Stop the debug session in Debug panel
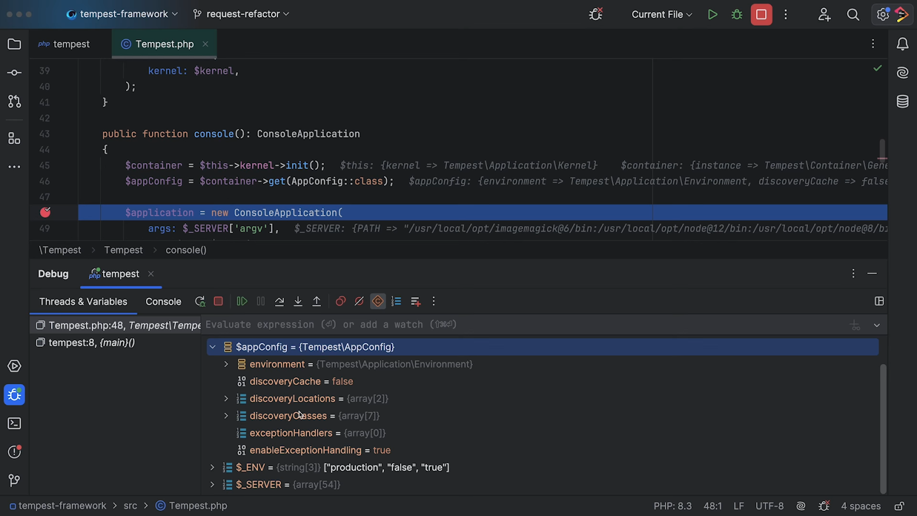 pos(218,302)
